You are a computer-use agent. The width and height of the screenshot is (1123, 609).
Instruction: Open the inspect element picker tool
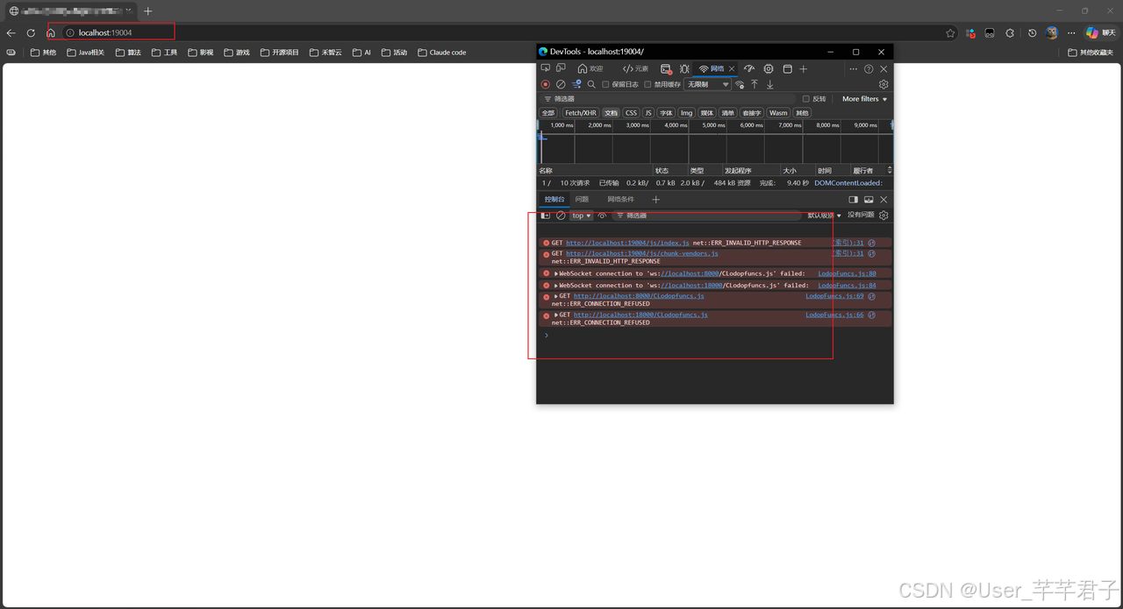pos(546,68)
